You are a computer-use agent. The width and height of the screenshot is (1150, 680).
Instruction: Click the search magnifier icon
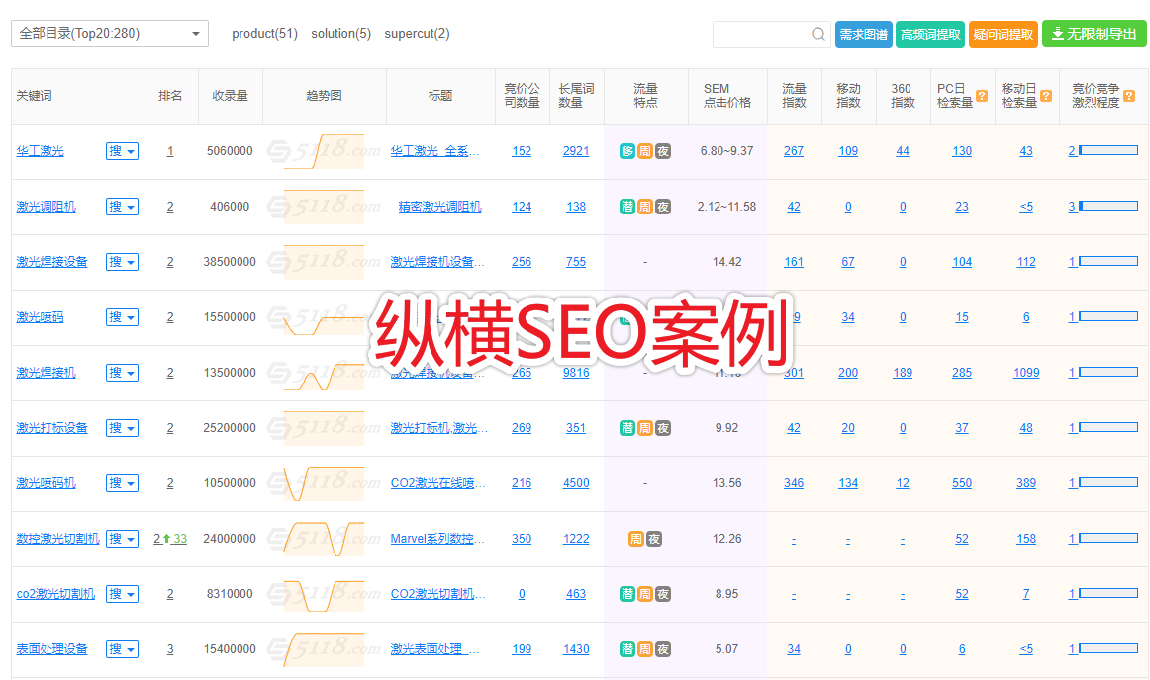[x=817, y=33]
